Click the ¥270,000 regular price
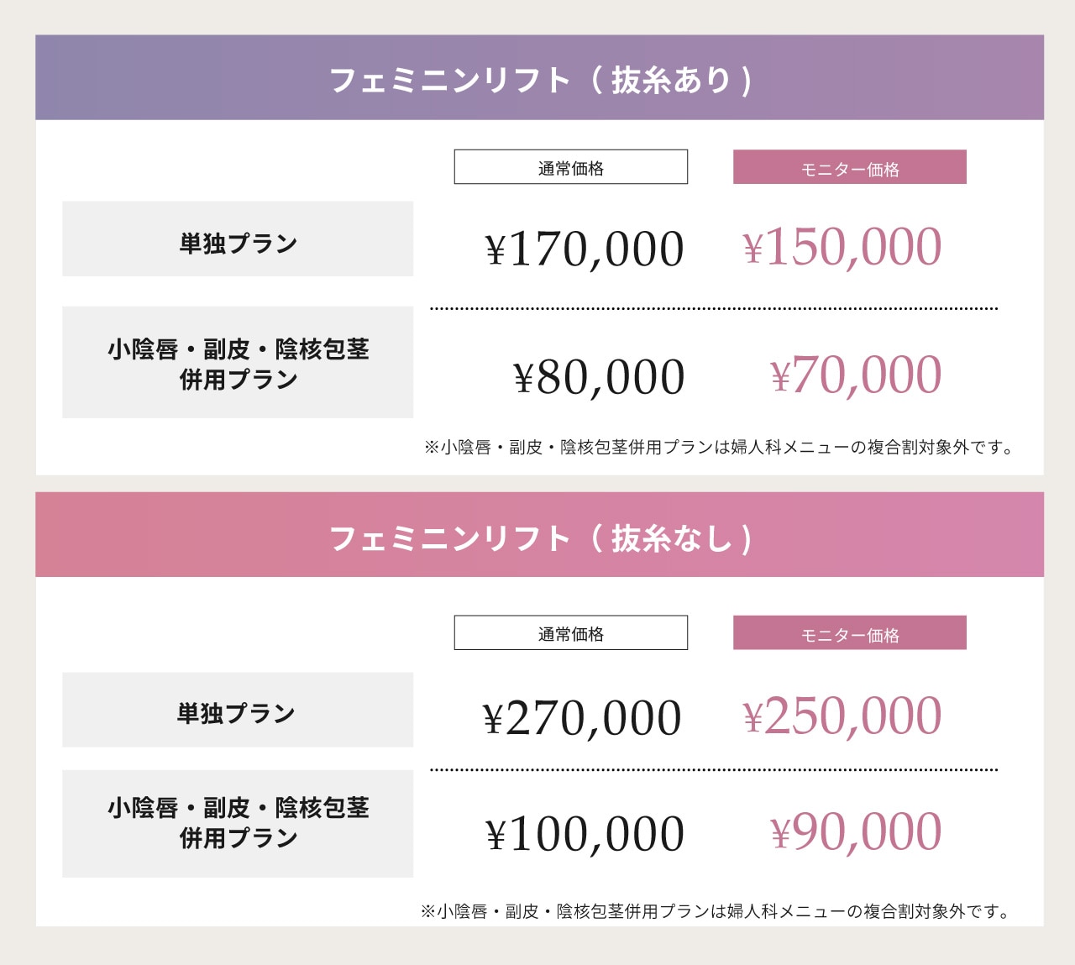This screenshot has width=1075, height=965. tap(582, 719)
